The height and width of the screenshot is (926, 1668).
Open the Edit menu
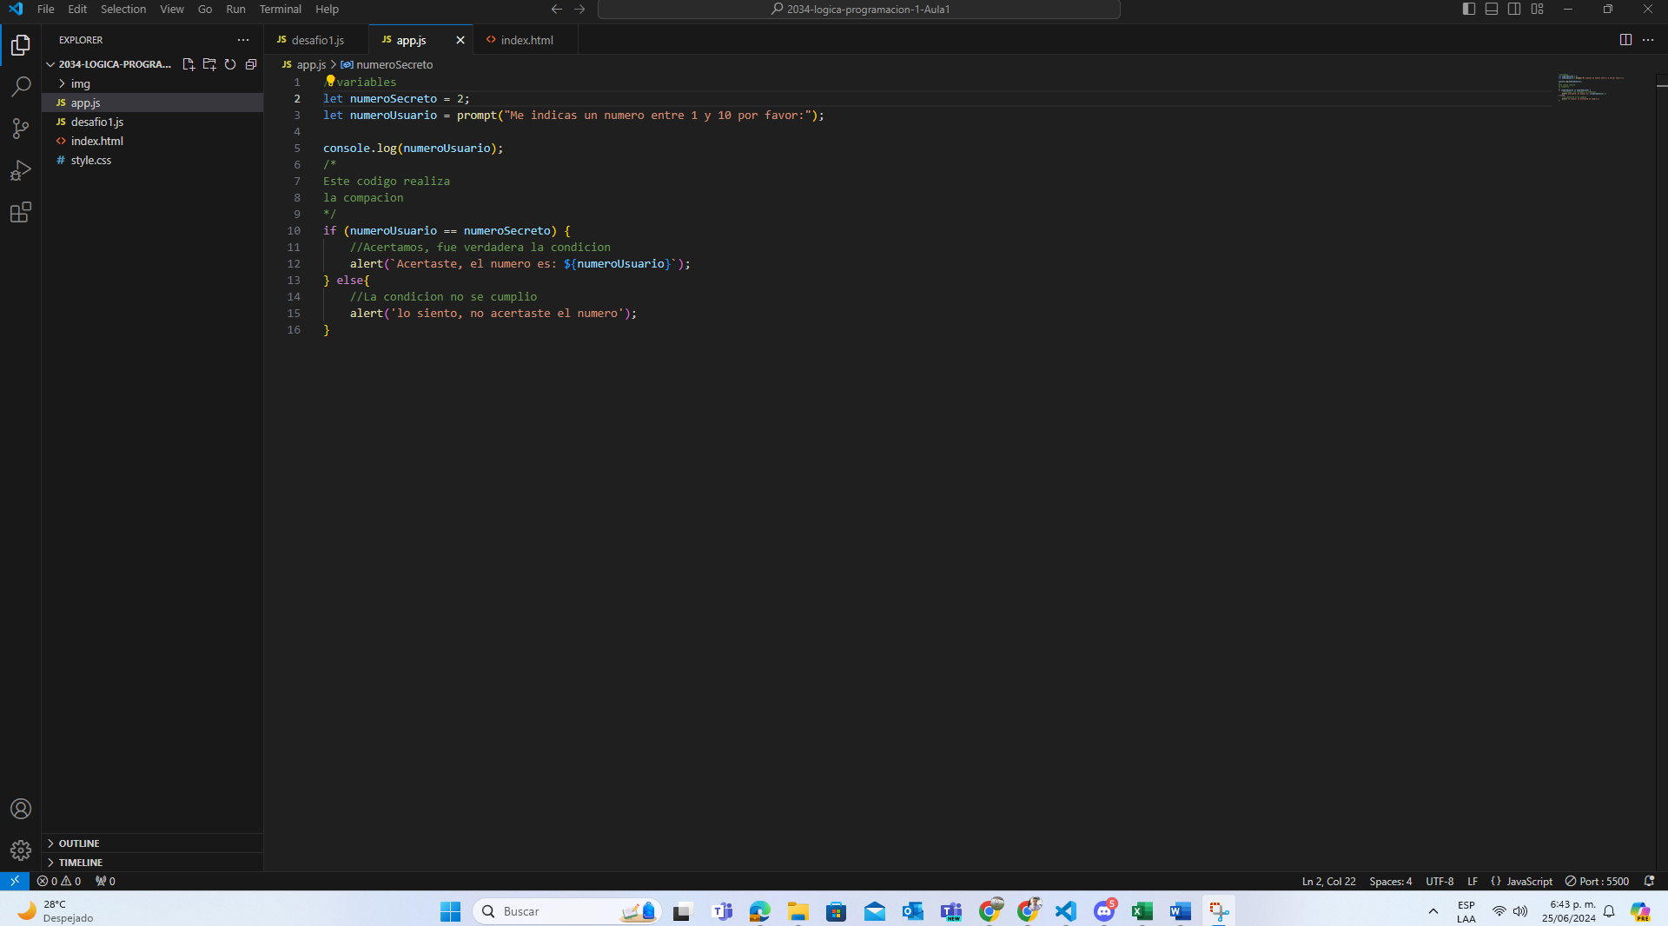[77, 9]
